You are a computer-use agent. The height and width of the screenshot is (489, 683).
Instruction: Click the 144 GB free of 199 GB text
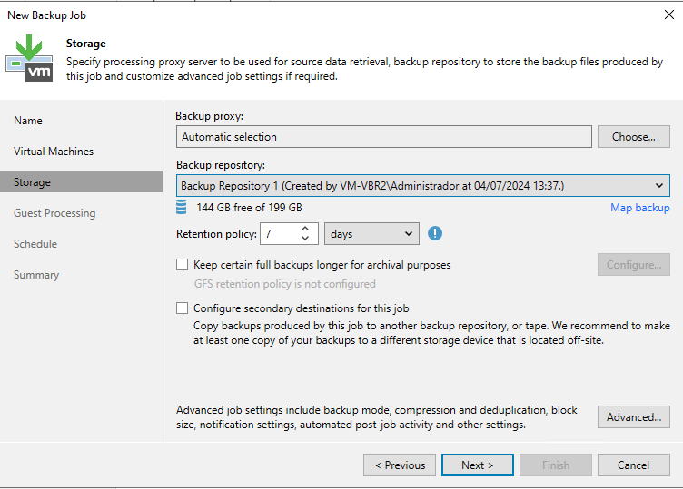(249, 208)
